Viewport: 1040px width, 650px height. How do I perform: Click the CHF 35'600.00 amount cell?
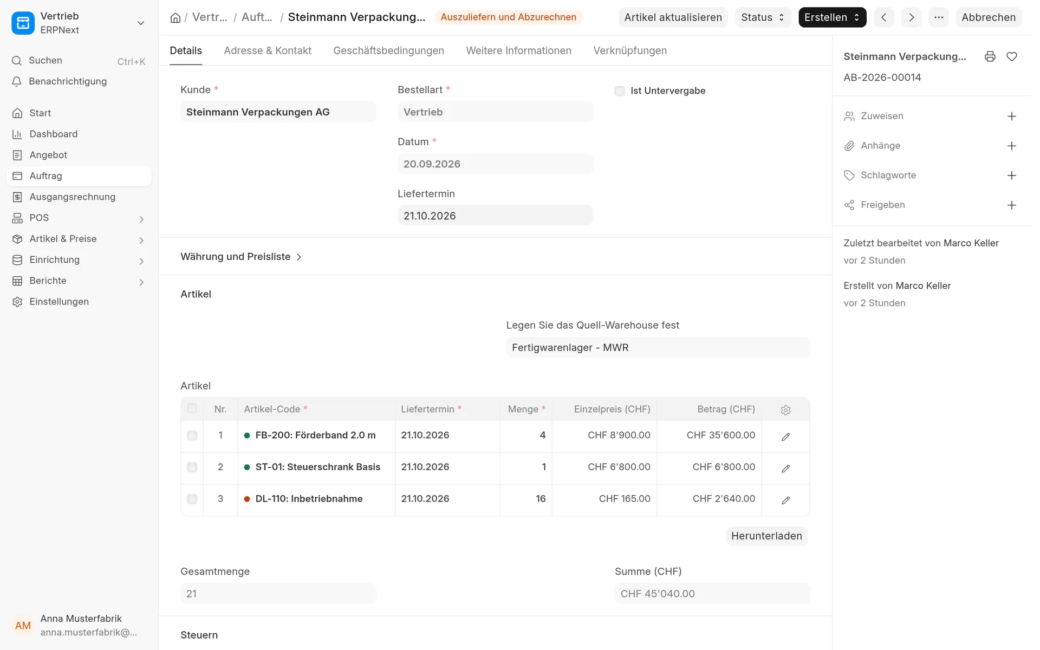709,435
